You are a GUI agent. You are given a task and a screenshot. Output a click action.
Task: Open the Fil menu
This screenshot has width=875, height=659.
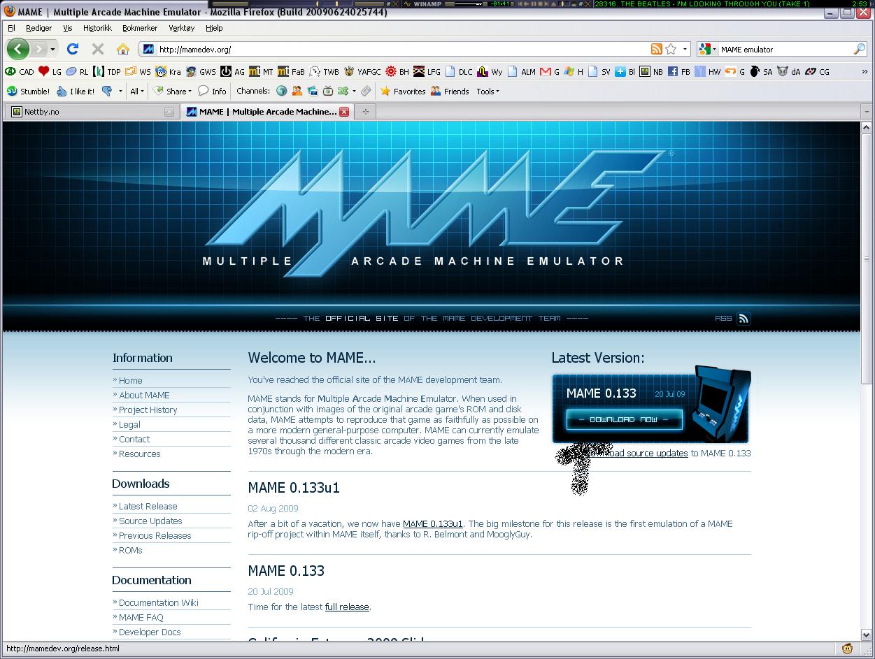click(12, 28)
